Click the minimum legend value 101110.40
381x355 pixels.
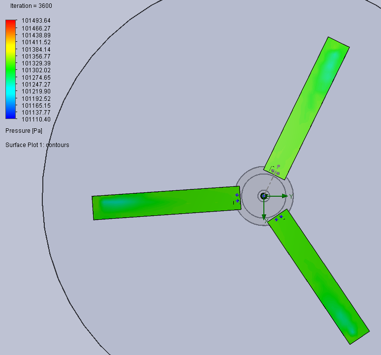tap(36, 119)
